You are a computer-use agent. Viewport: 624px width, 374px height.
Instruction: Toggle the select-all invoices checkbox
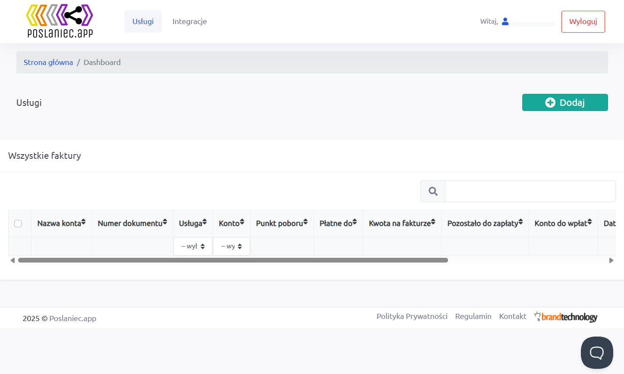(x=18, y=223)
